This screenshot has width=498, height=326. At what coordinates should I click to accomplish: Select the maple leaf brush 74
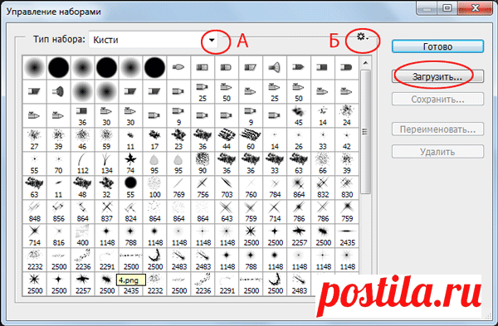tap(130, 163)
